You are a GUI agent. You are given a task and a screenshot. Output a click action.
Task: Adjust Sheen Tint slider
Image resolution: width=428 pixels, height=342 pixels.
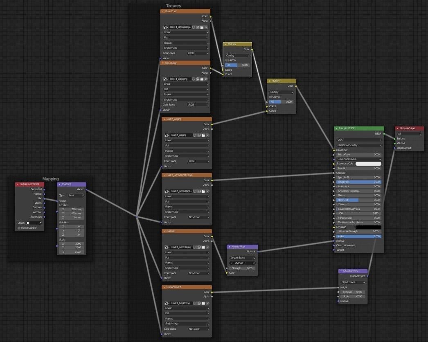pos(359,200)
